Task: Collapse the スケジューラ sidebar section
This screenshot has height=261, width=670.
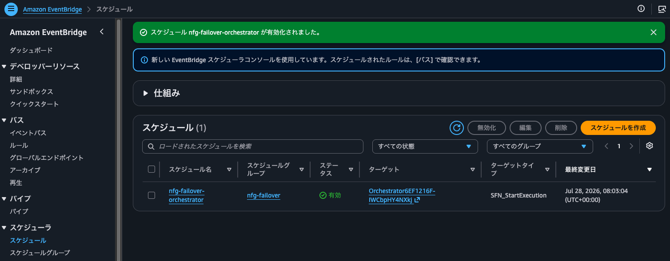Action: pos(4,228)
